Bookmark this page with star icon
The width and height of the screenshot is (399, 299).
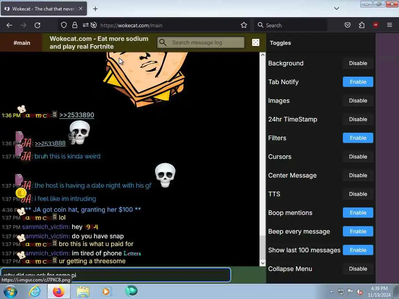244,25
